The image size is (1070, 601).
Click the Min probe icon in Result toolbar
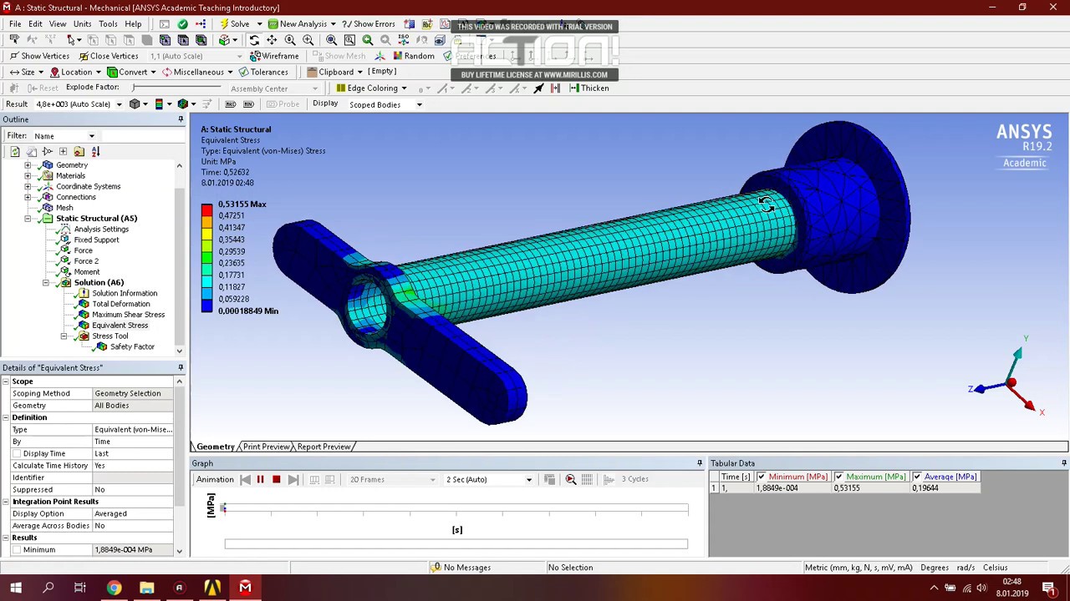click(x=248, y=104)
